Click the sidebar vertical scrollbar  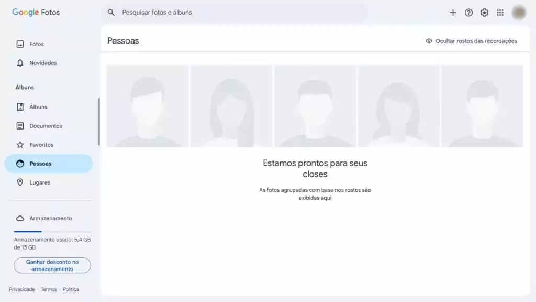point(99,122)
